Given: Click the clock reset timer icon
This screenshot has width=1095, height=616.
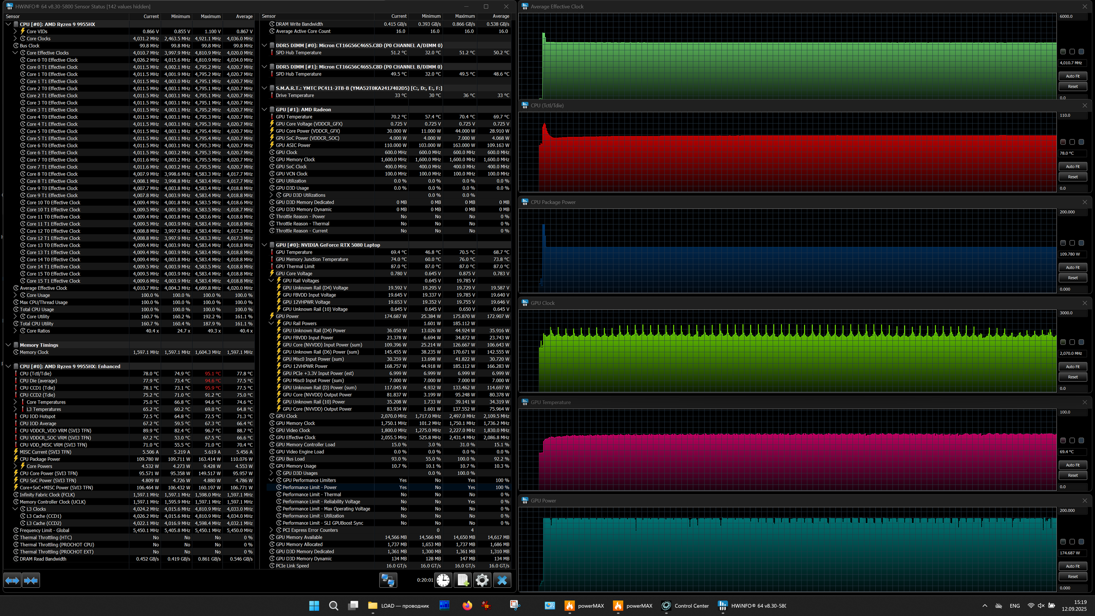Looking at the screenshot, I should point(443,580).
